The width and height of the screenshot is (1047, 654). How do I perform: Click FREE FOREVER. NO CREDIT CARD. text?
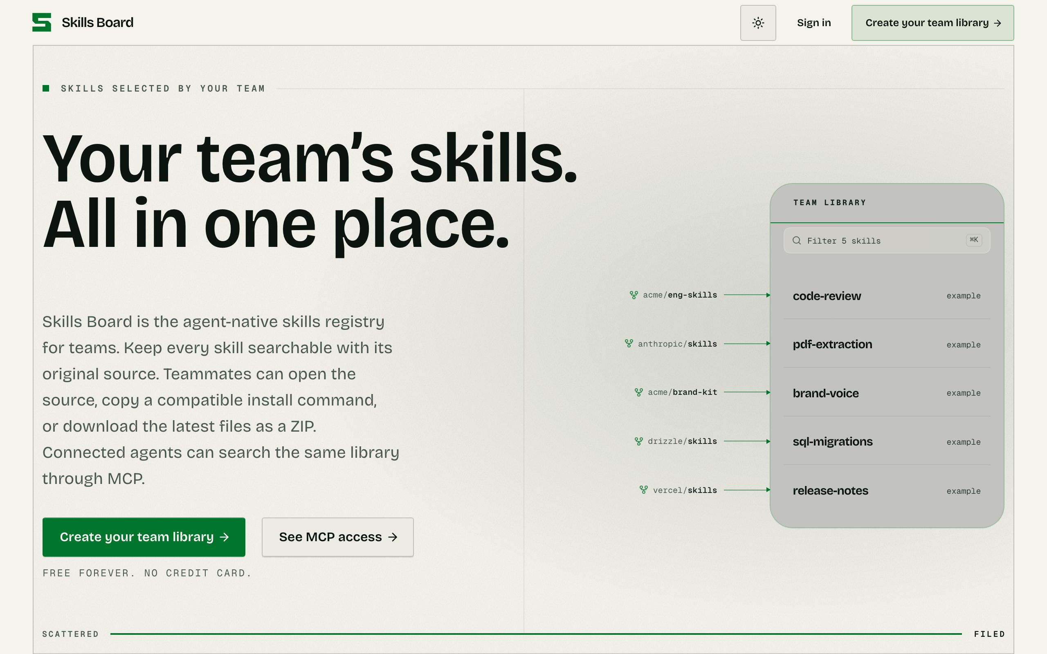(x=147, y=573)
